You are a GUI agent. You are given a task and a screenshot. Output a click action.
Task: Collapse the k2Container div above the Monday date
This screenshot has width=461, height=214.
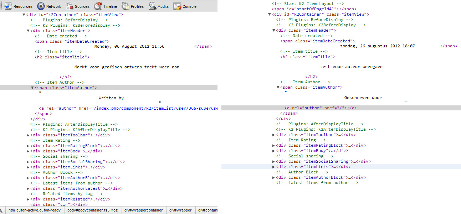coord(24,15)
